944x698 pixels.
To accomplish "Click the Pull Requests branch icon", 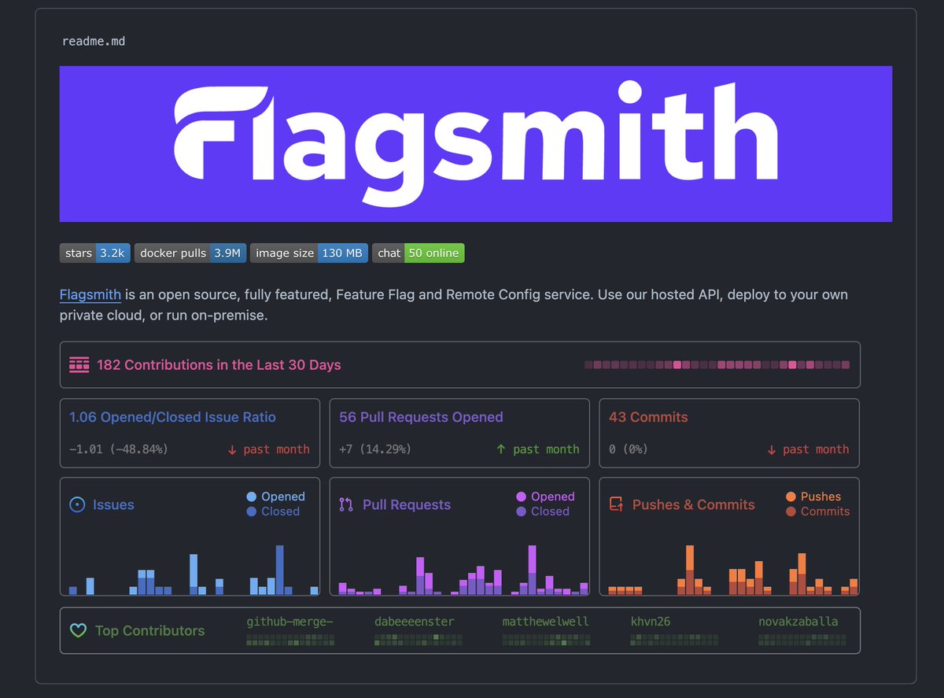I will tap(346, 505).
